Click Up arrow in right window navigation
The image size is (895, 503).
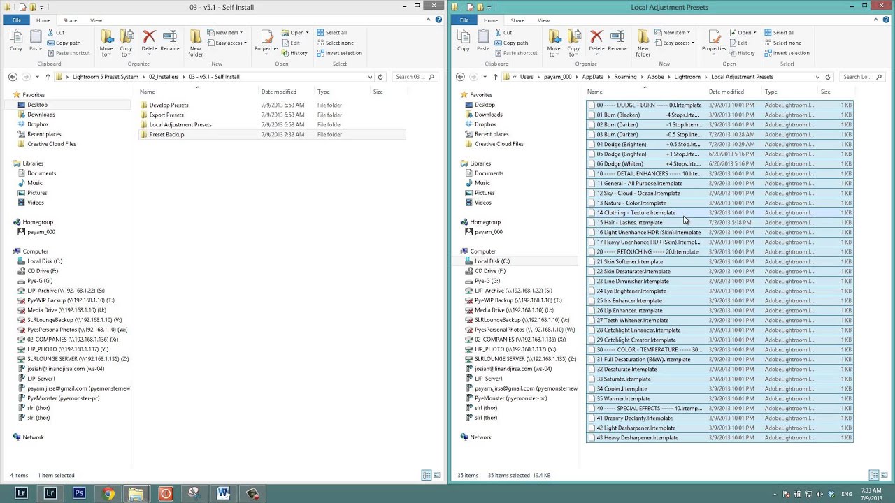[495, 77]
